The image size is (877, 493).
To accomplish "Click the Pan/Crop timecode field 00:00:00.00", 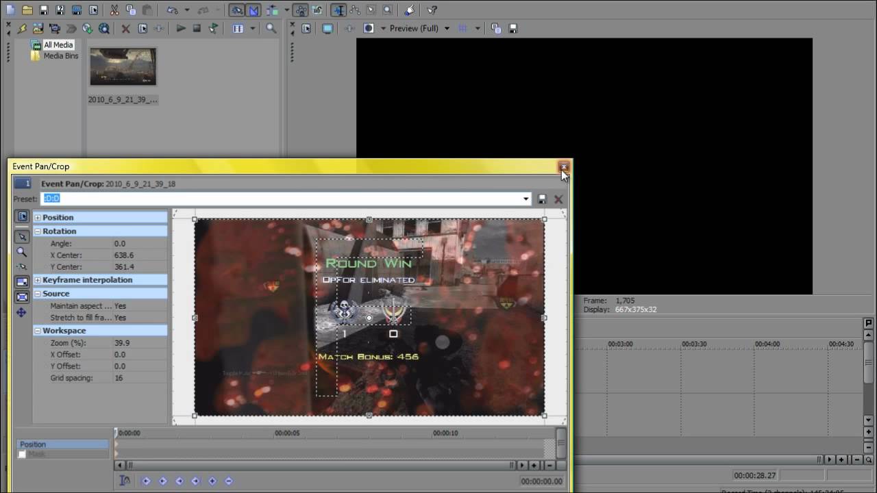I will coord(542,481).
